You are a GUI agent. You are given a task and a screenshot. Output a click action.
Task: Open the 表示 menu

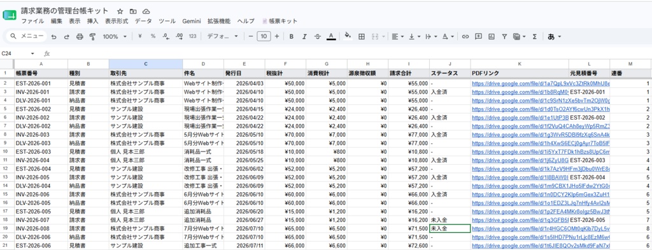point(74,21)
